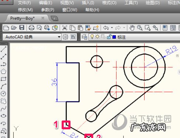Open Plot Preview from the toolbar
The height and width of the screenshot is (138, 180).
[39, 28]
